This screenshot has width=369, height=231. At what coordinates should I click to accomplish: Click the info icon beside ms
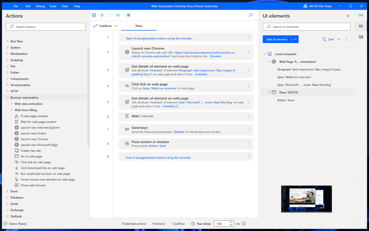(244, 223)
